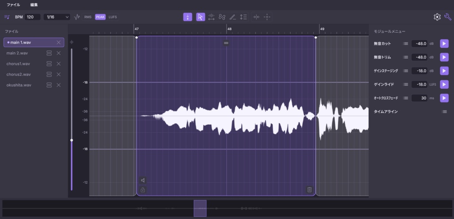Remove main 2.wav with X
This screenshot has width=454, height=219.
pyautogui.click(x=59, y=53)
